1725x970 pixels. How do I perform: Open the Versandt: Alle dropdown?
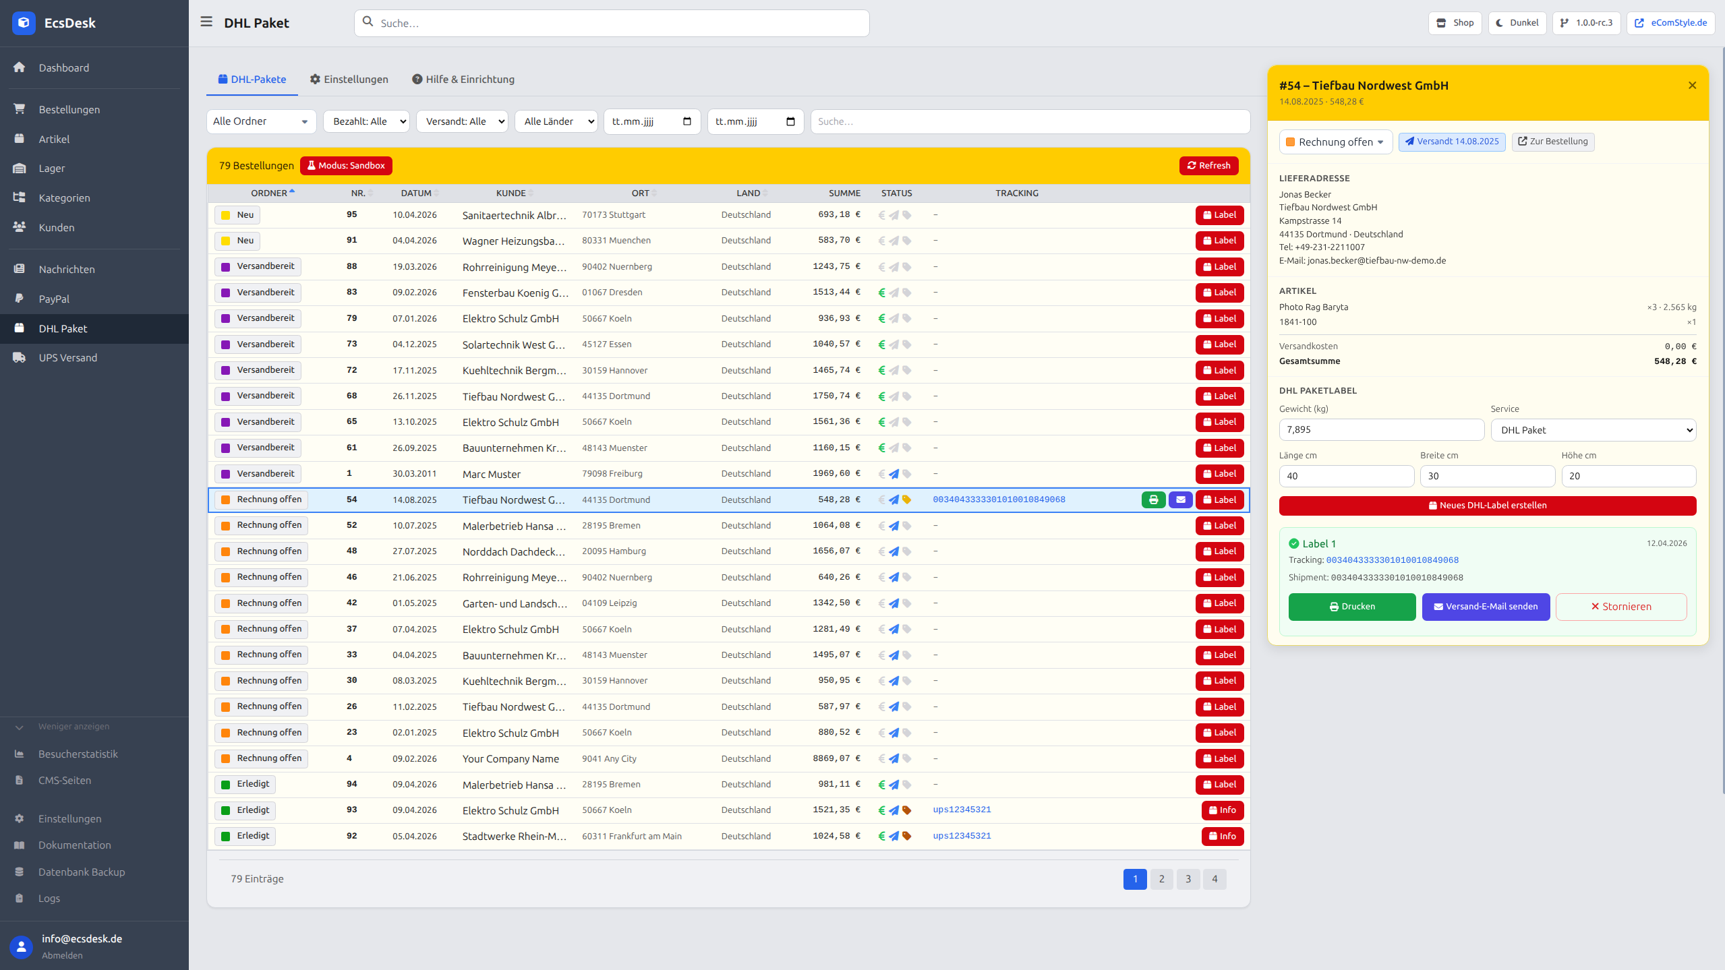[462, 121]
